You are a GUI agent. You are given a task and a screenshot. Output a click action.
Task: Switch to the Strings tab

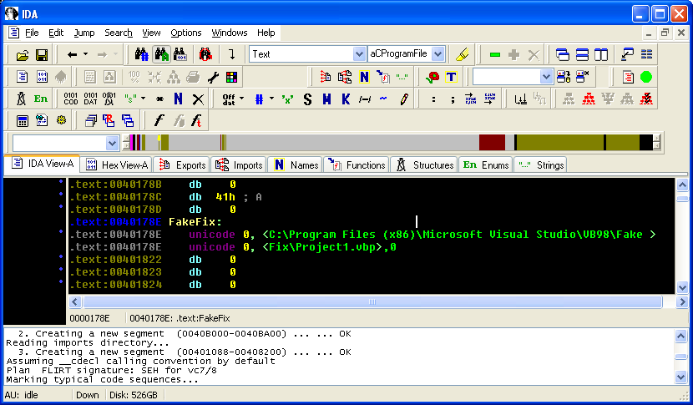[x=541, y=165]
